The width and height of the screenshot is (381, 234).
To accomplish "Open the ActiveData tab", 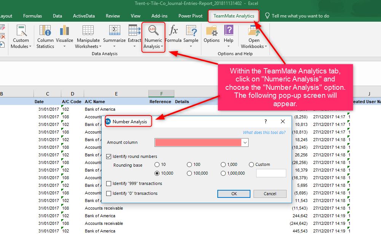I will (x=84, y=16).
